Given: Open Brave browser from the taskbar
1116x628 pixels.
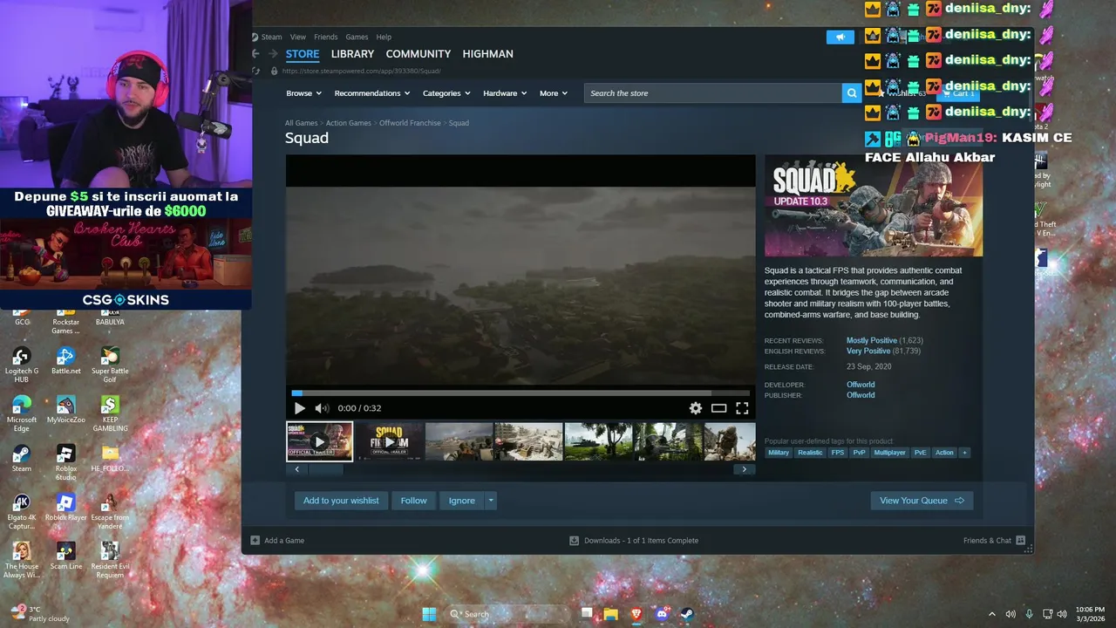Looking at the screenshot, I should point(636,614).
